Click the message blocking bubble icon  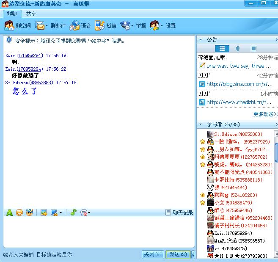(84, 212)
